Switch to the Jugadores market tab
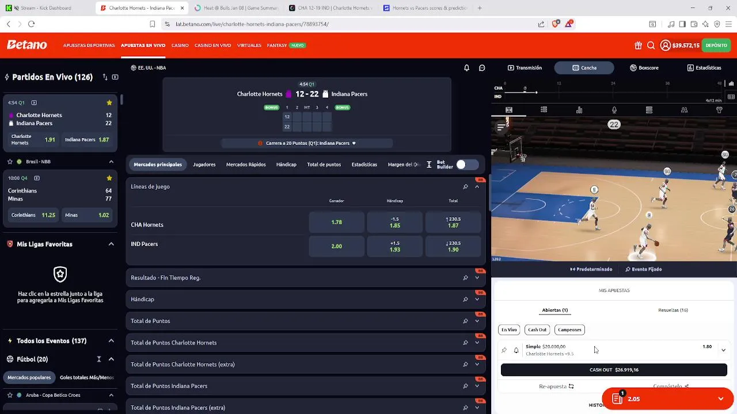The image size is (737, 414). (x=204, y=164)
